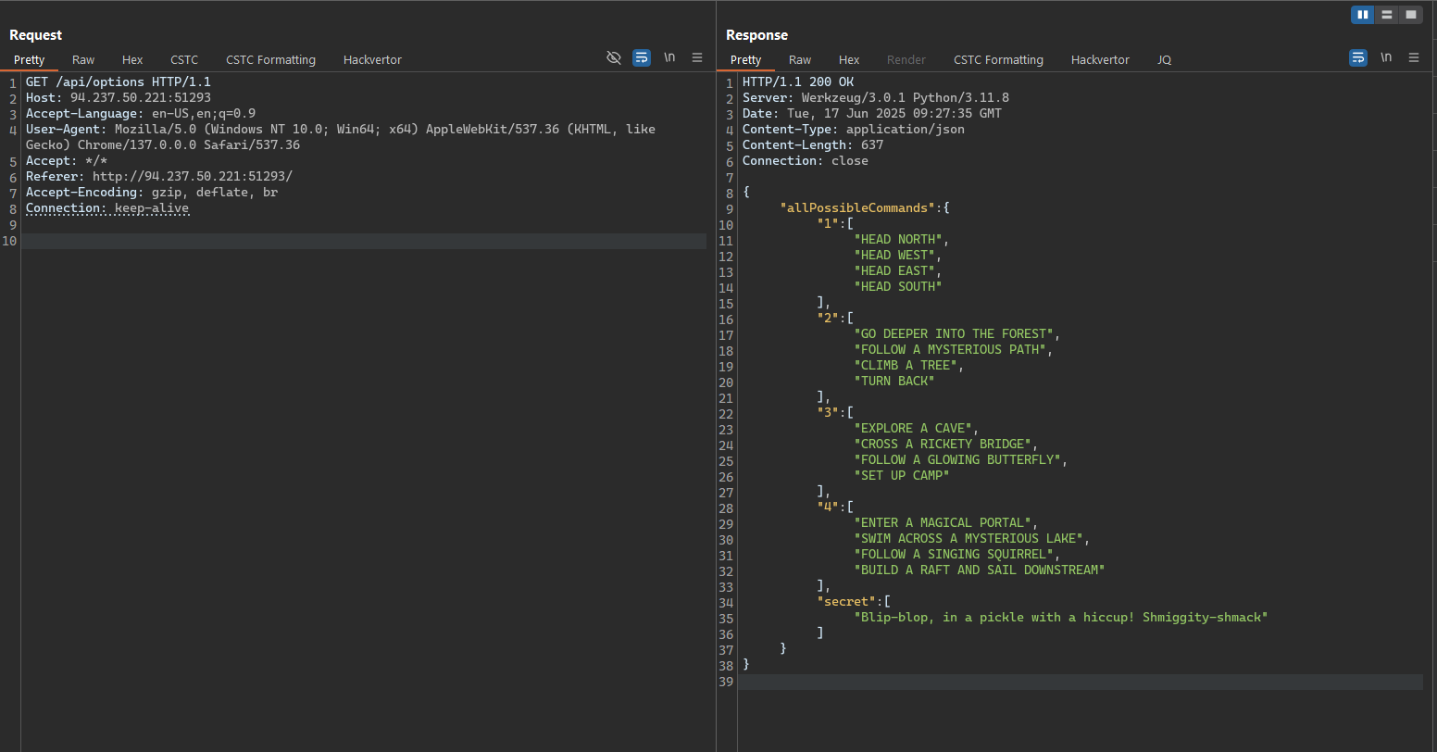Click "FOLLOW A SINGING SQUIRREL" value
Viewport: 1437px width, 752px height.
(x=954, y=555)
